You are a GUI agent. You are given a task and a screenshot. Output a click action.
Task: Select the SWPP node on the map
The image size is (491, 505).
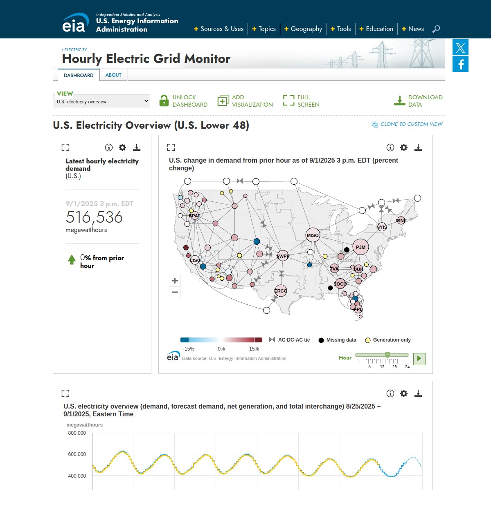click(x=283, y=256)
